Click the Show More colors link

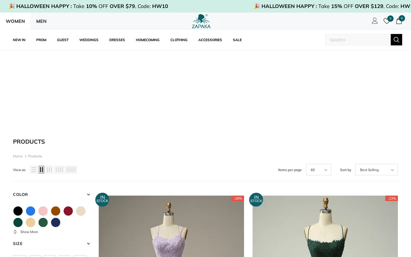tap(29, 232)
